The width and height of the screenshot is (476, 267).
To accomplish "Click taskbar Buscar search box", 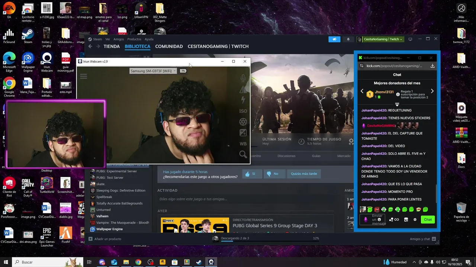I will [x=47, y=262].
